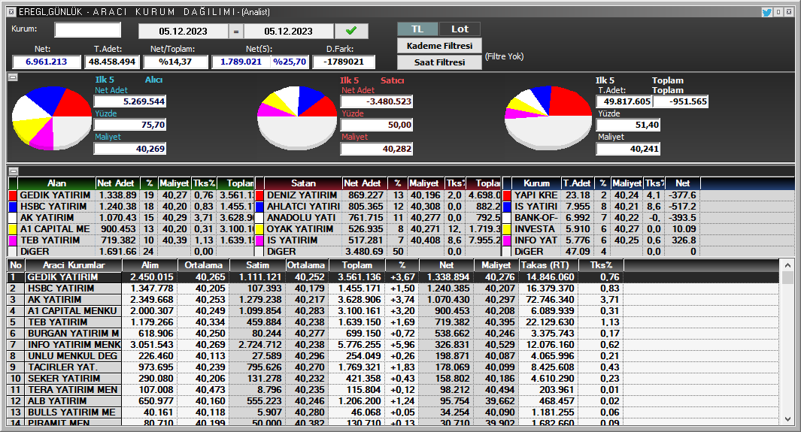This screenshot has width=801, height=432.
Task: Sort by the Satan column header
Action: [303, 183]
